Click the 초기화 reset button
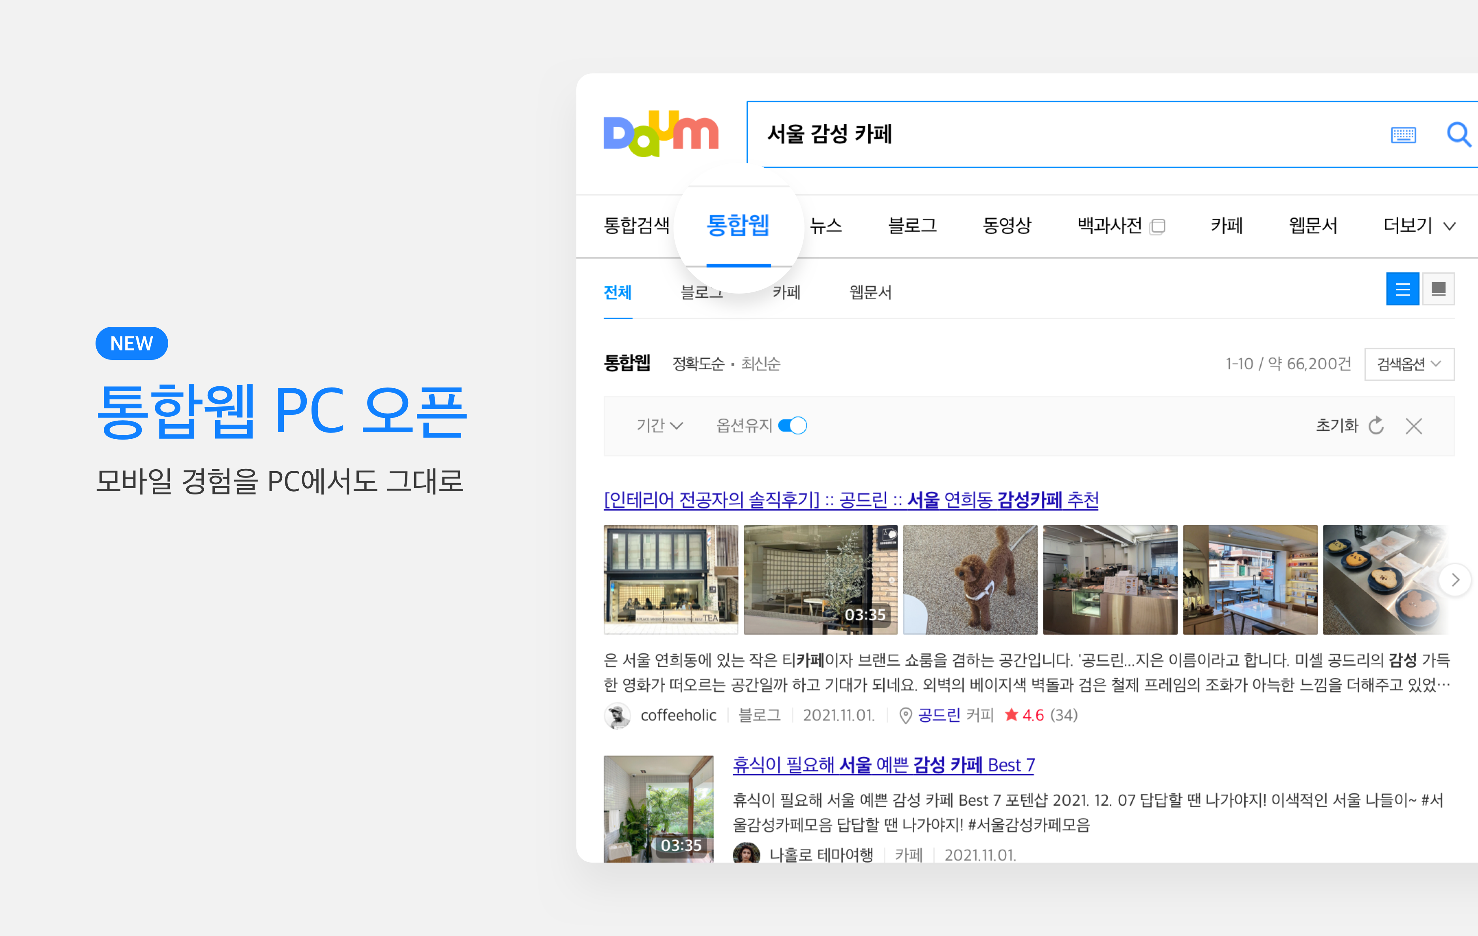The image size is (1478, 936). pyautogui.click(x=1350, y=425)
